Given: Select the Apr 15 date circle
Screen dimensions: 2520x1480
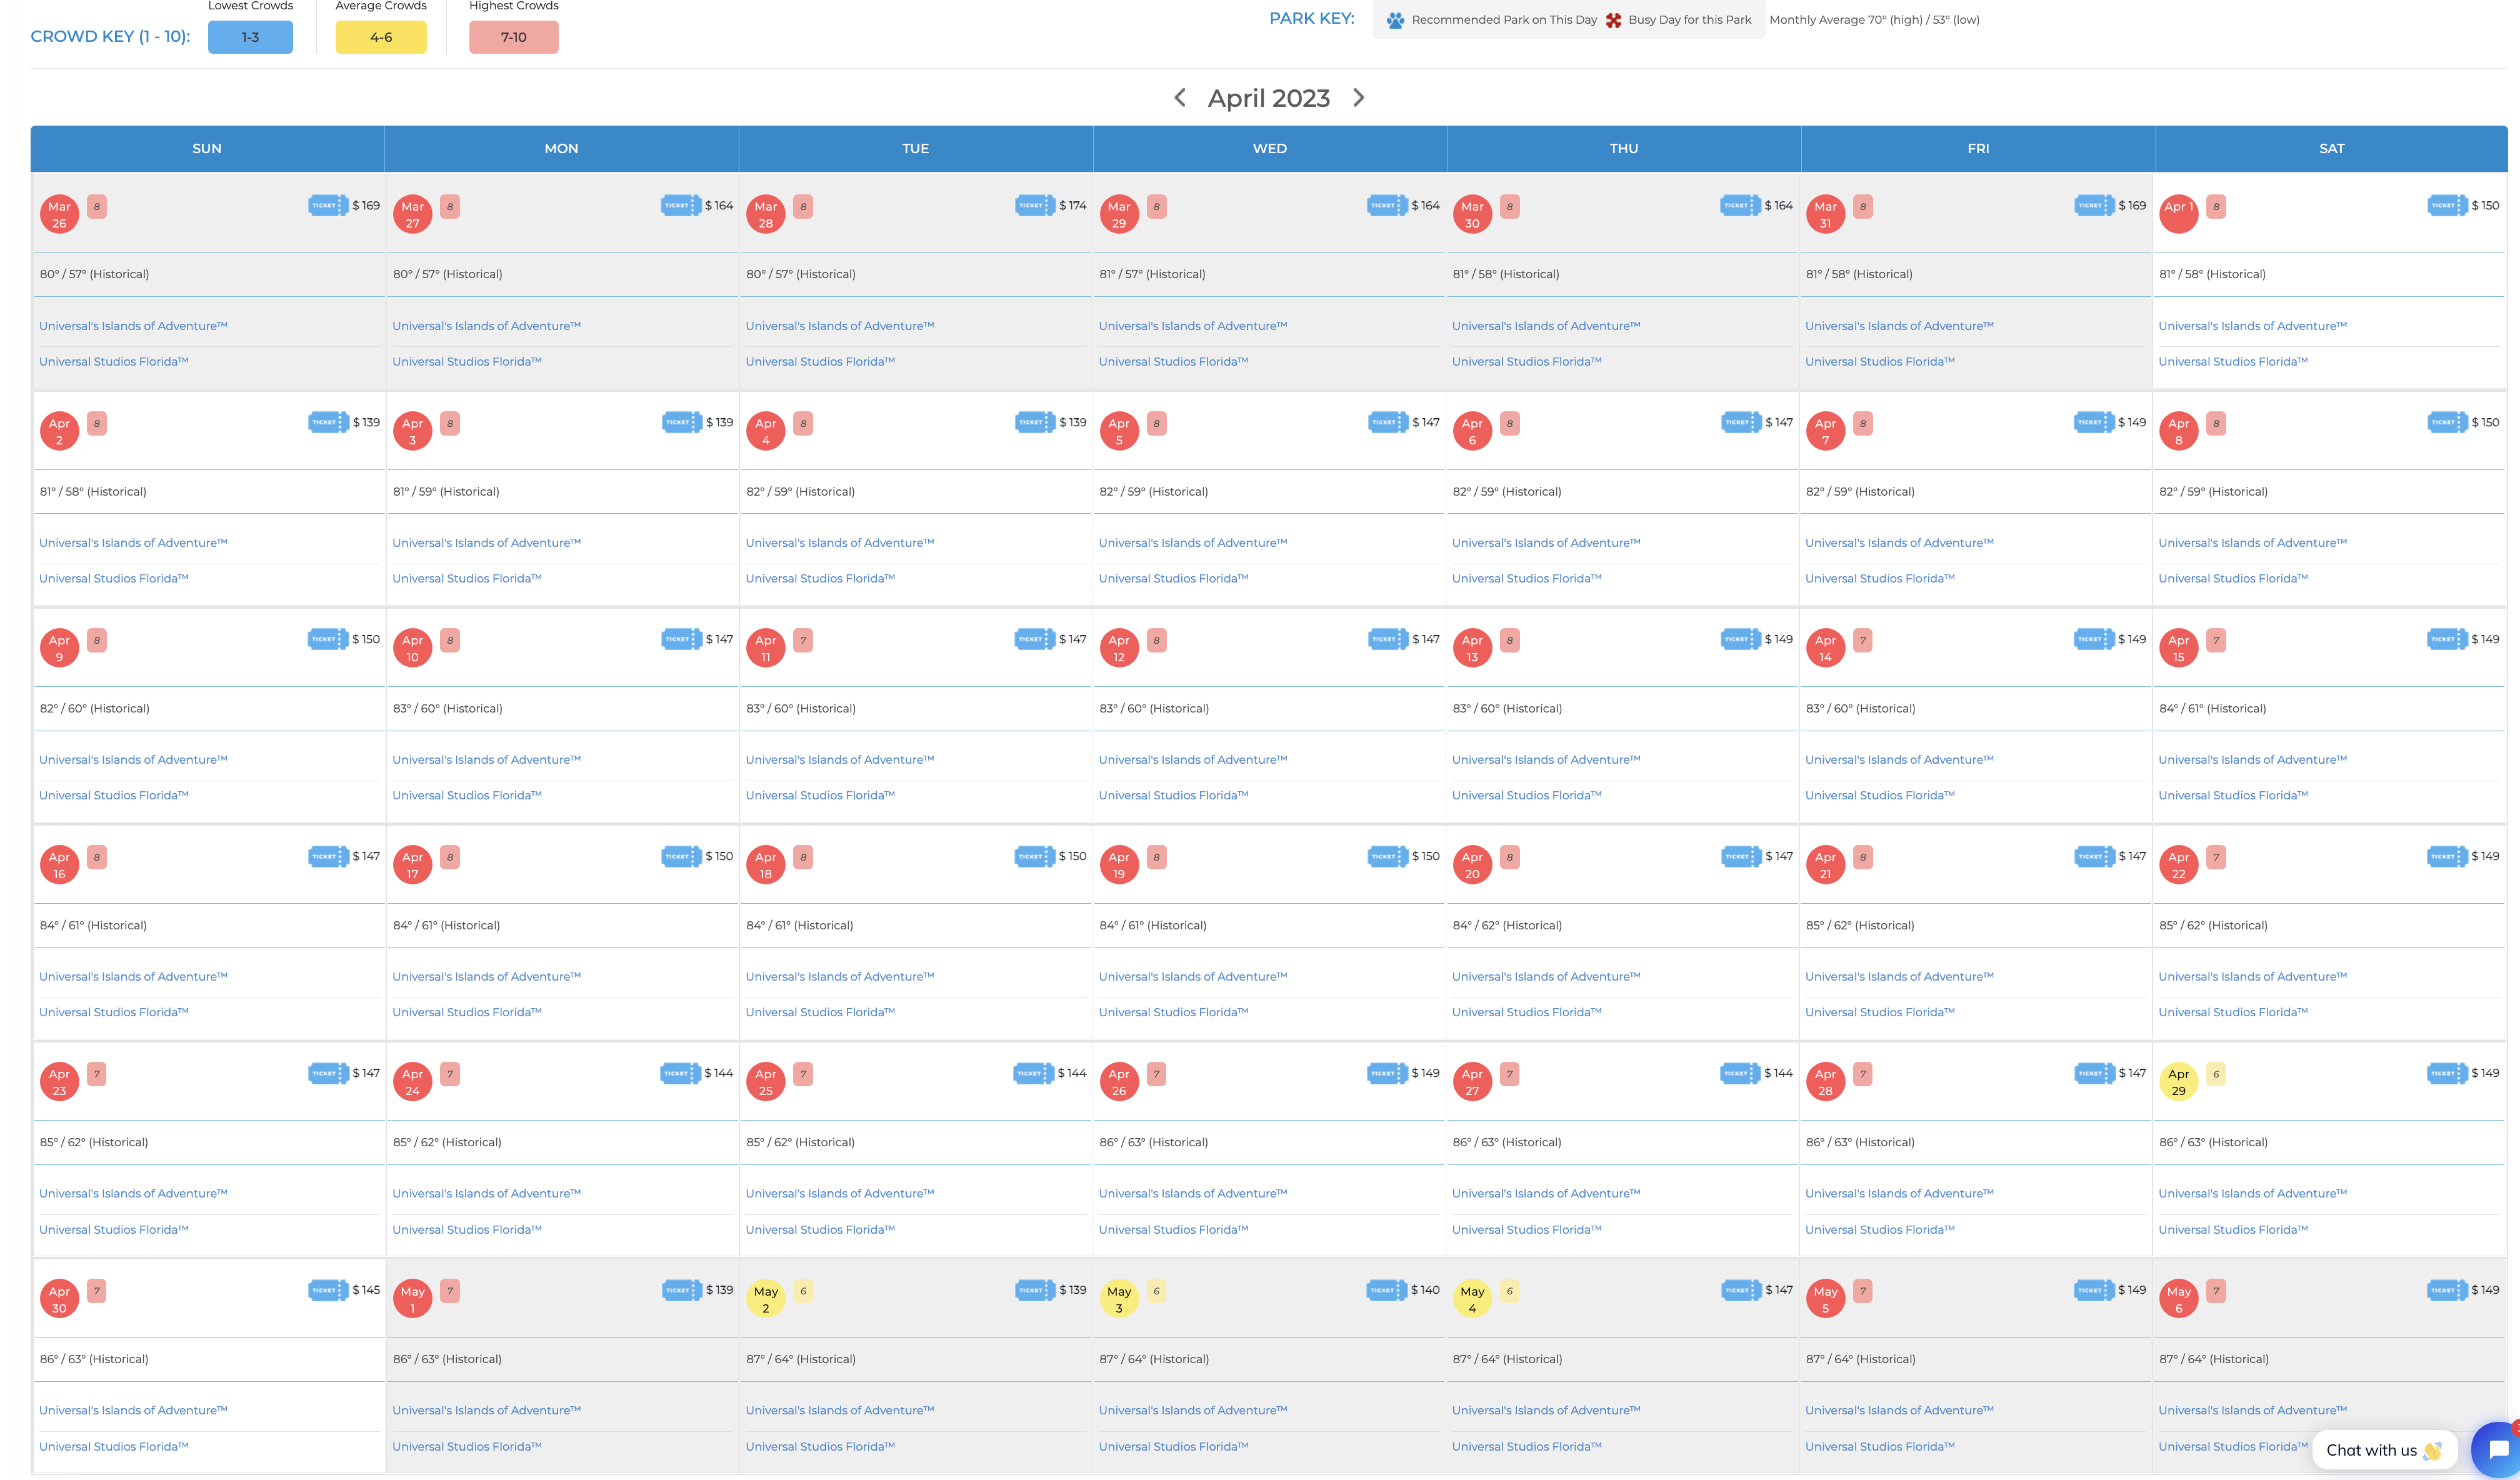Looking at the screenshot, I should click(x=2178, y=648).
